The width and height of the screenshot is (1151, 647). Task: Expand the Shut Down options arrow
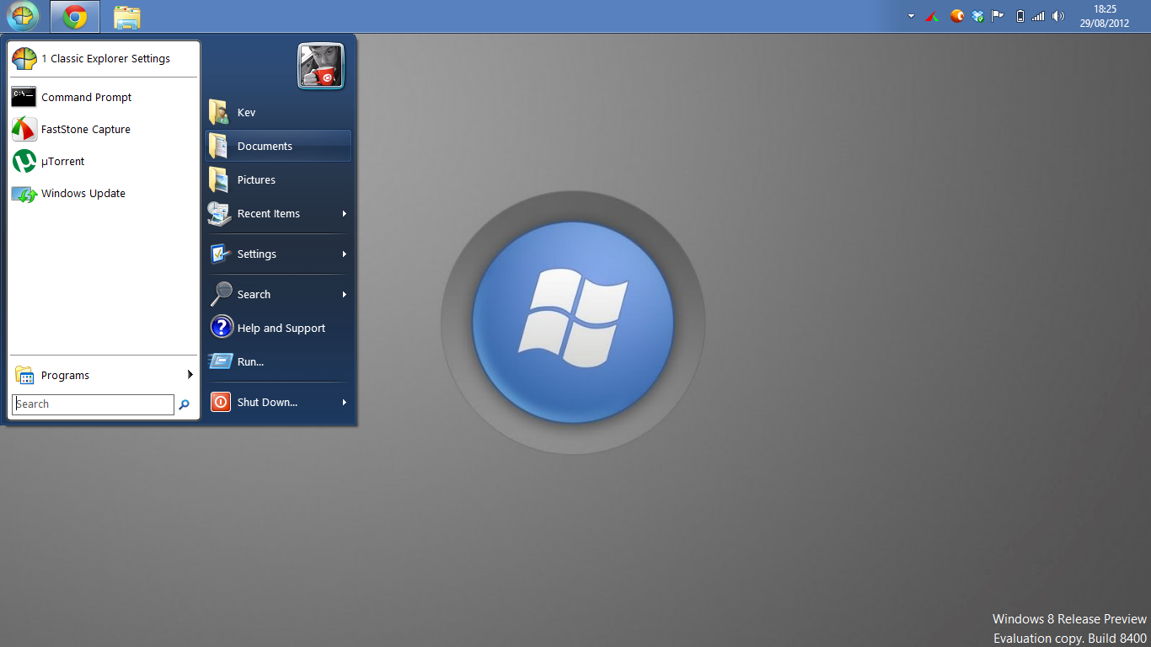coord(344,403)
